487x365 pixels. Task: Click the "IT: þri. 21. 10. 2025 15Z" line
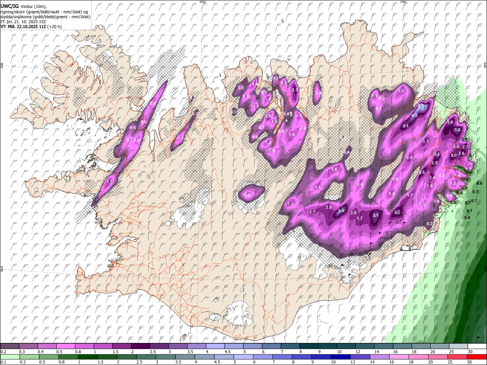23,22
